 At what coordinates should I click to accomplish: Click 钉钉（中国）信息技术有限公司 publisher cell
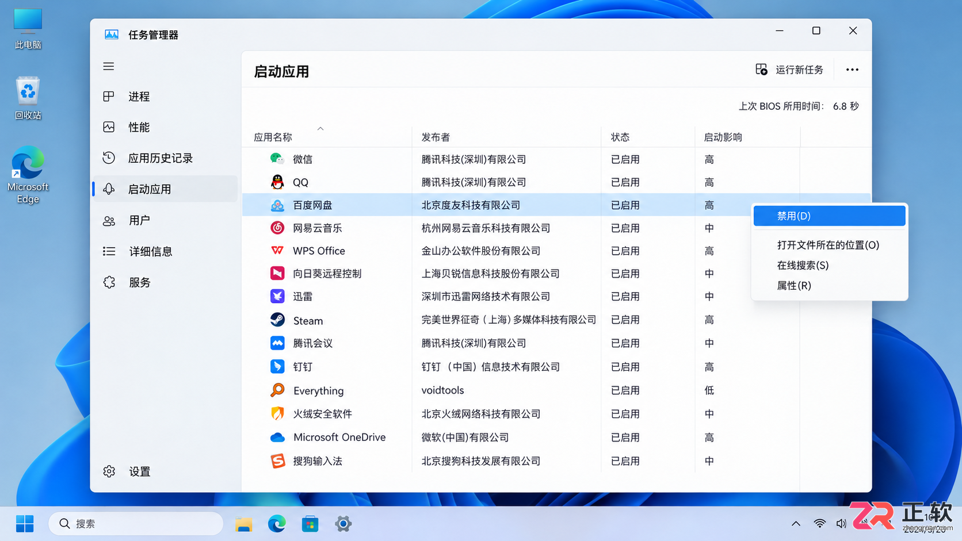coord(490,367)
